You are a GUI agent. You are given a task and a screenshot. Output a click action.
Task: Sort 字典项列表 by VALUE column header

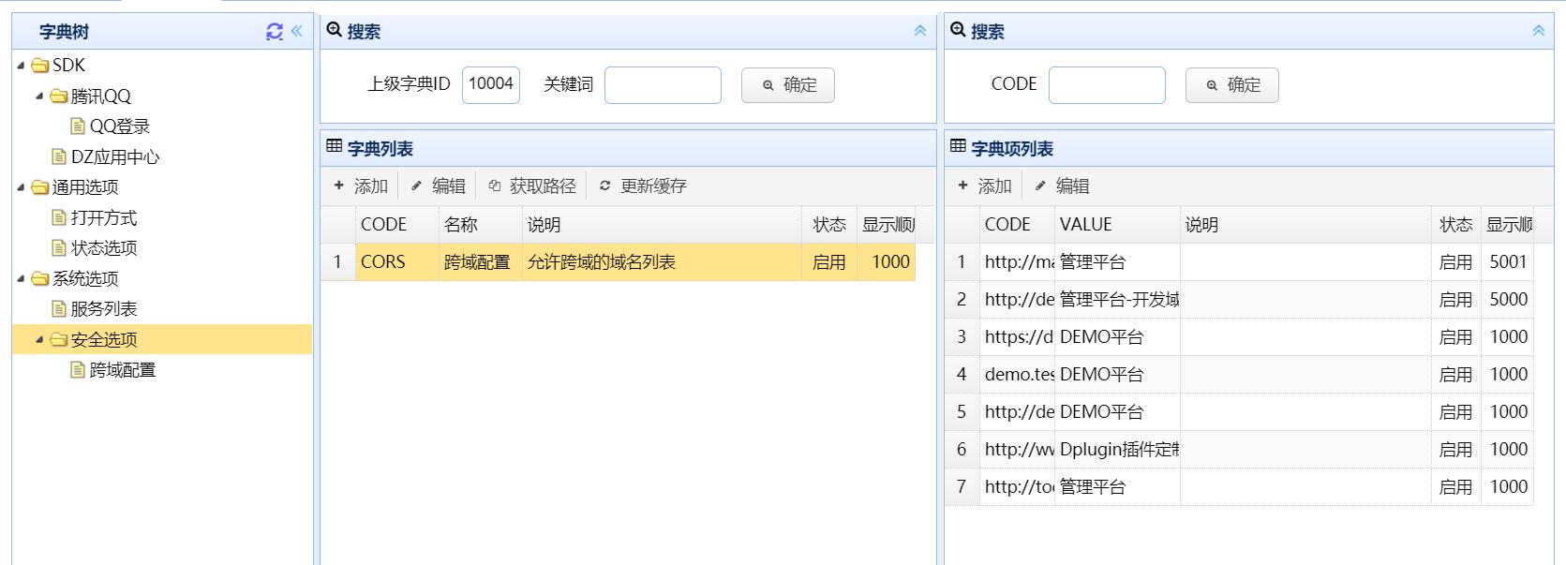tap(1117, 225)
